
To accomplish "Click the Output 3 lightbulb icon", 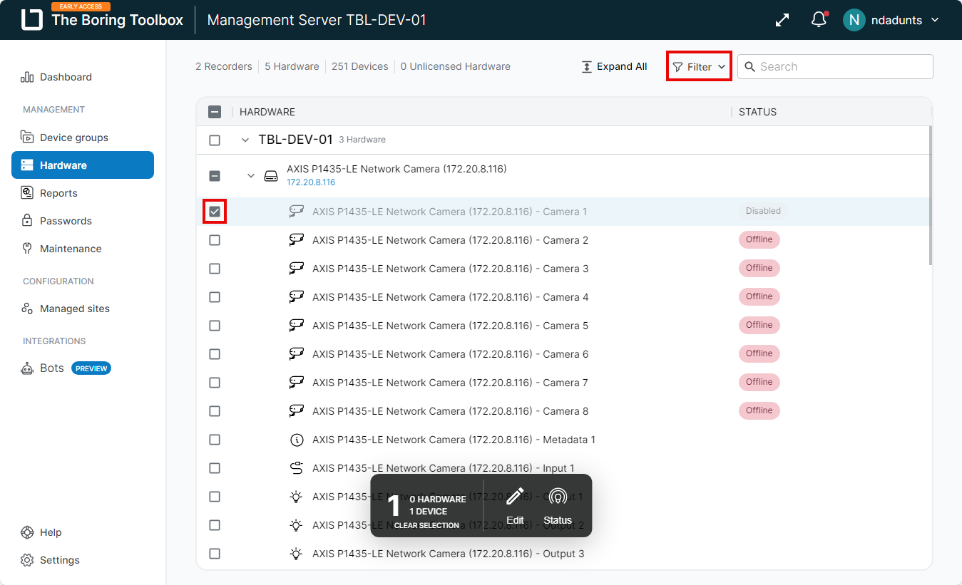I will pyautogui.click(x=297, y=554).
